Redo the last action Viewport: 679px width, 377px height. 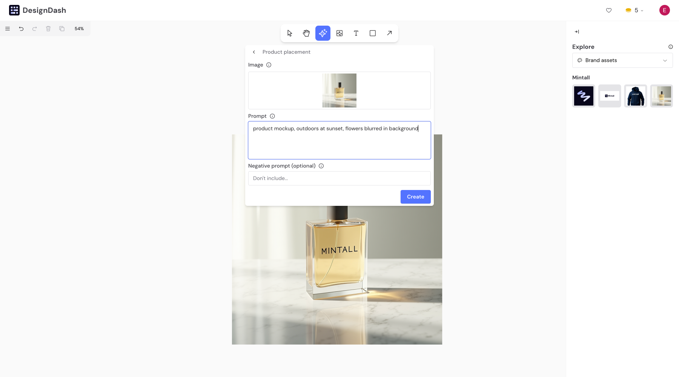tap(35, 29)
